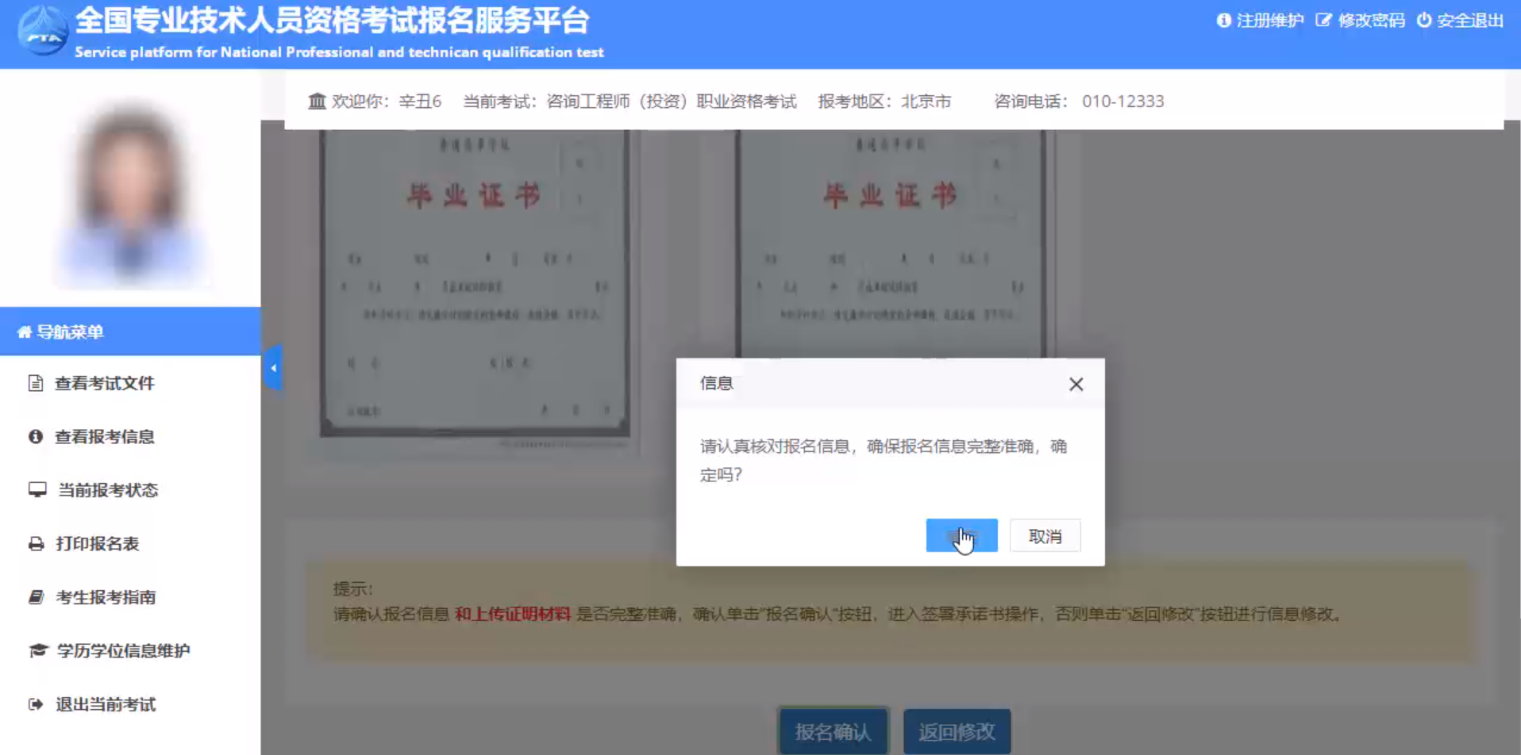Viewport: 1521px width, 755px height.
Task: Click the 退出当前考试 exit icon
Action: click(34, 704)
